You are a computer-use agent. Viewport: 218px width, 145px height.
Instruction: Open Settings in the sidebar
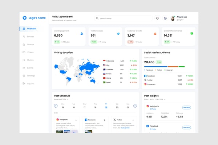(29, 76)
